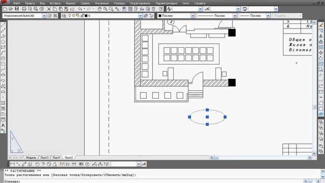Screen dimensions: 325x183
Task: Switch to the Лист3 layout tab
Action: tap(44, 158)
